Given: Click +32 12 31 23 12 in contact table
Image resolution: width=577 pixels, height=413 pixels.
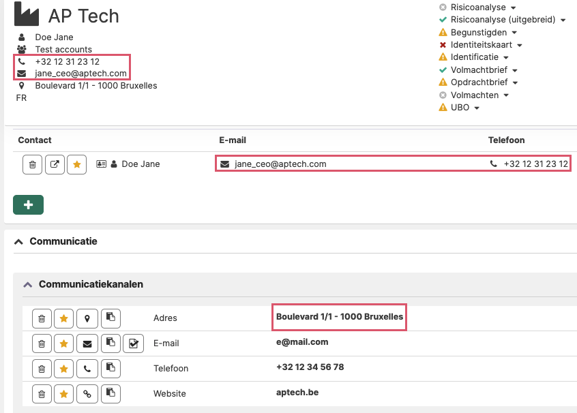Looking at the screenshot, I should click(536, 164).
